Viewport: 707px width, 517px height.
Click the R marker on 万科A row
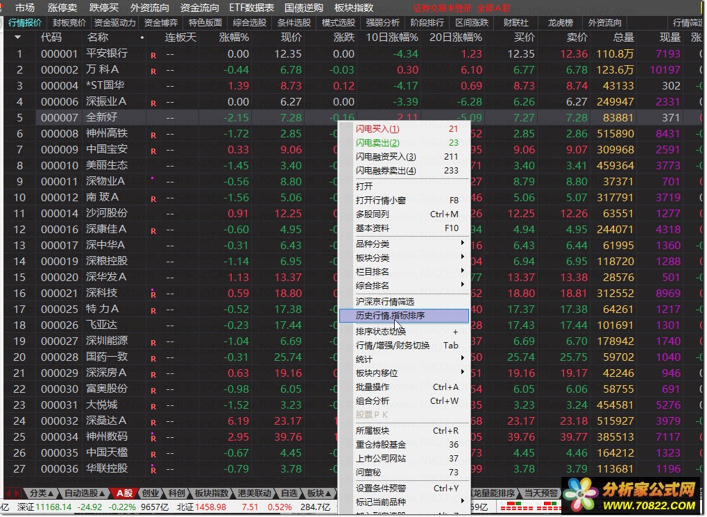click(153, 71)
